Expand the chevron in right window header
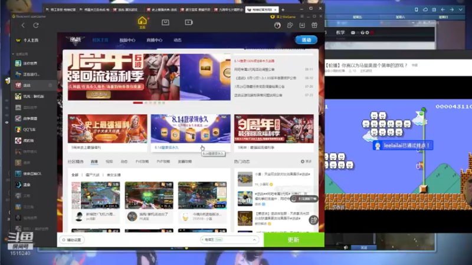The image size is (472, 265). [461, 9]
